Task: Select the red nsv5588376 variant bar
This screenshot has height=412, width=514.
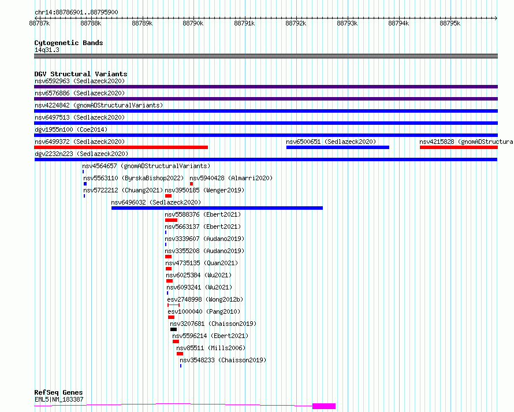Action: pyautogui.click(x=171, y=220)
